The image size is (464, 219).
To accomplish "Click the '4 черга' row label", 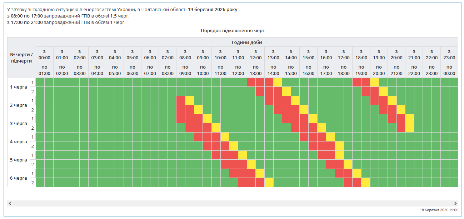I will tap(19, 141).
